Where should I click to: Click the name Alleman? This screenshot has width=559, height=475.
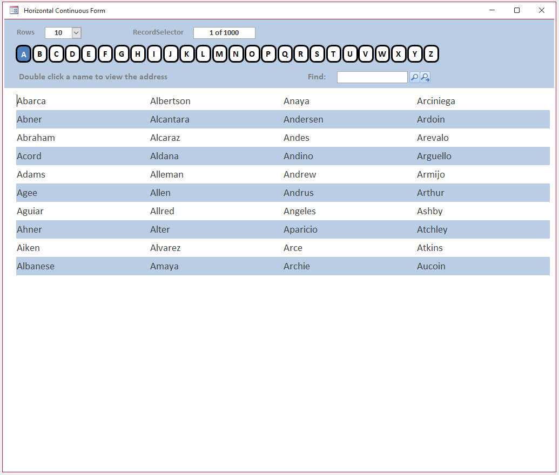pos(167,174)
